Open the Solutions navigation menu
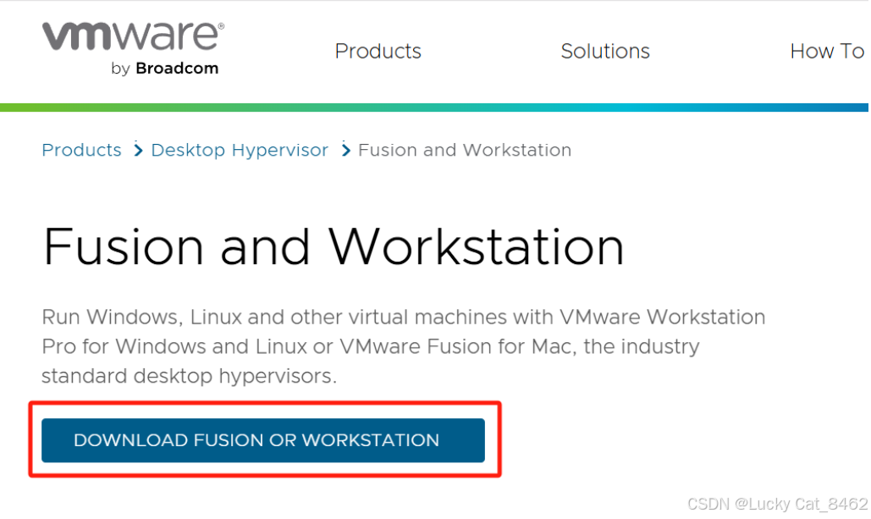Screen dimensions: 871x519 point(605,51)
